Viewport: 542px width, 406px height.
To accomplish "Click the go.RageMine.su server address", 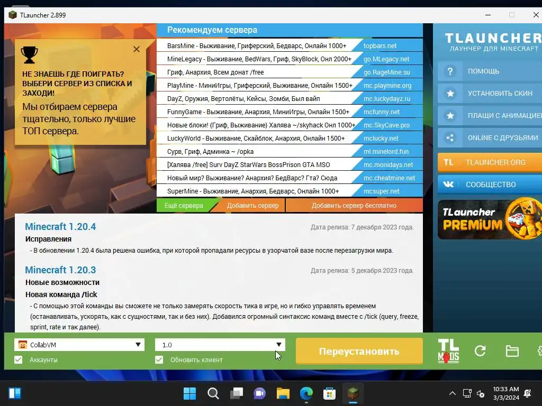I will [386, 72].
